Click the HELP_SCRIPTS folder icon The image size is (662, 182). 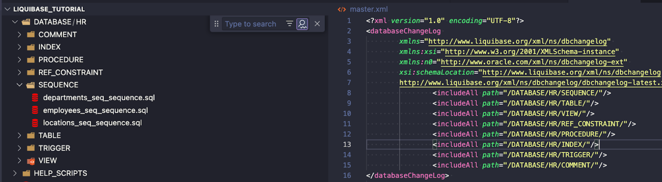pyautogui.click(x=26, y=173)
